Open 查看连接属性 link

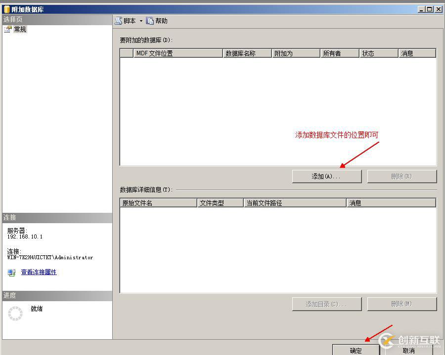click(39, 272)
